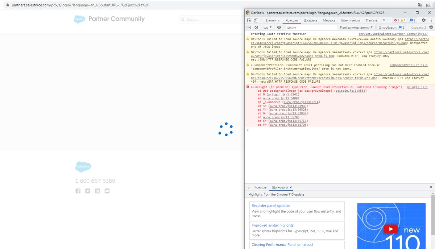
Task: Open the drawer three-dot menu beside Консоль
Action: pyautogui.click(x=249, y=187)
